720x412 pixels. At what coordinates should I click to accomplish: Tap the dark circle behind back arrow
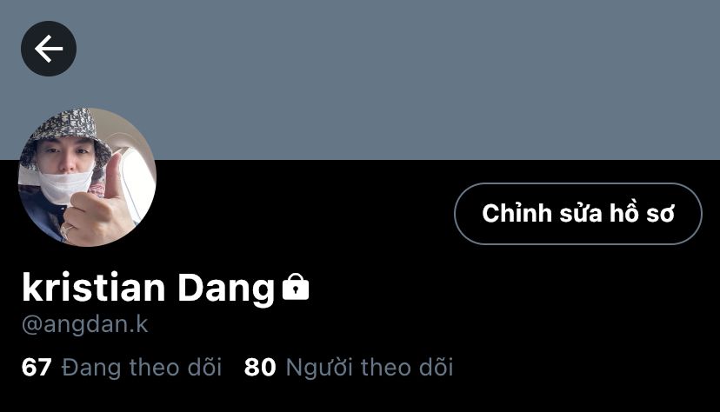[49, 49]
